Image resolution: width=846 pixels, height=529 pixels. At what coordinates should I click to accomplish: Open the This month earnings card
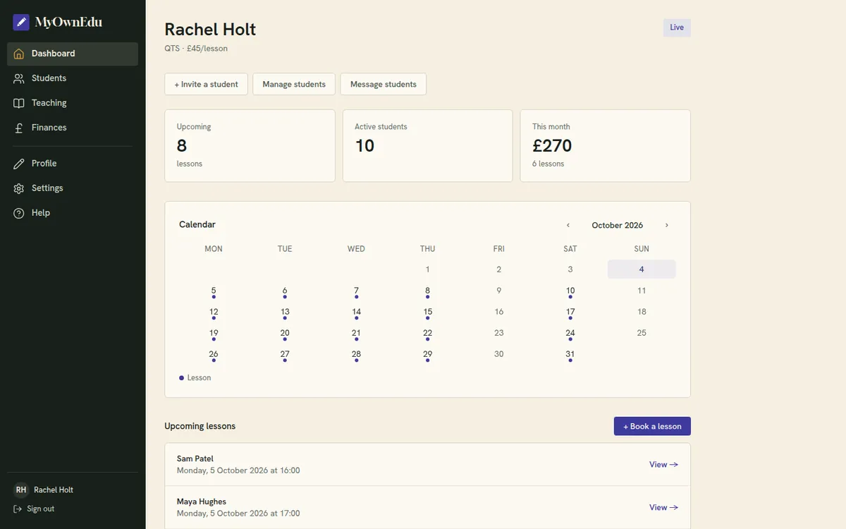605,145
